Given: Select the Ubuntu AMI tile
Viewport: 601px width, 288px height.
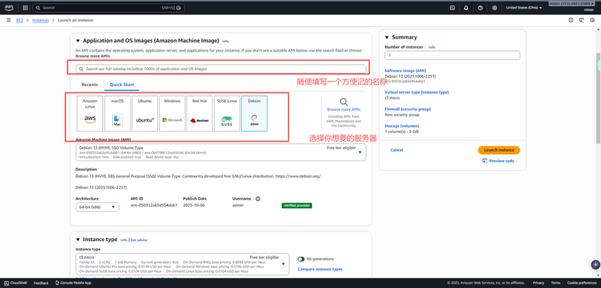Looking at the screenshot, I should tap(145, 114).
